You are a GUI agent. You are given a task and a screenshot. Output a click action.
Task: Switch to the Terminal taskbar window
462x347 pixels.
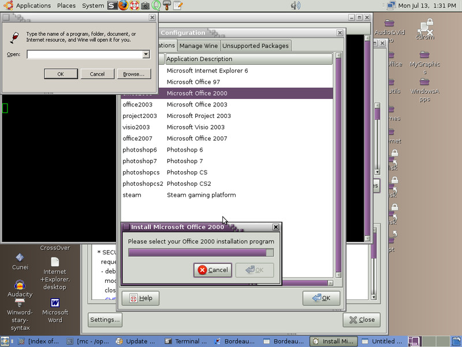tap(186, 341)
